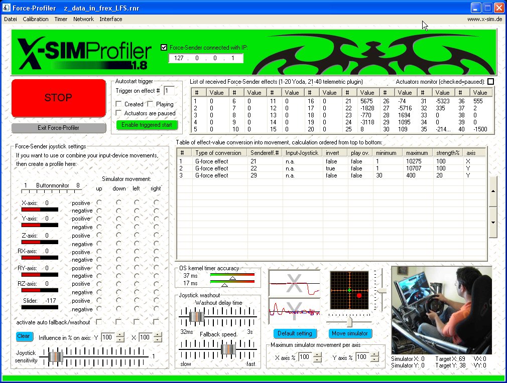This screenshot has height=383, width=507.
Task: Click the Fallback speed slider handle
Action: (x=228, y=349)
